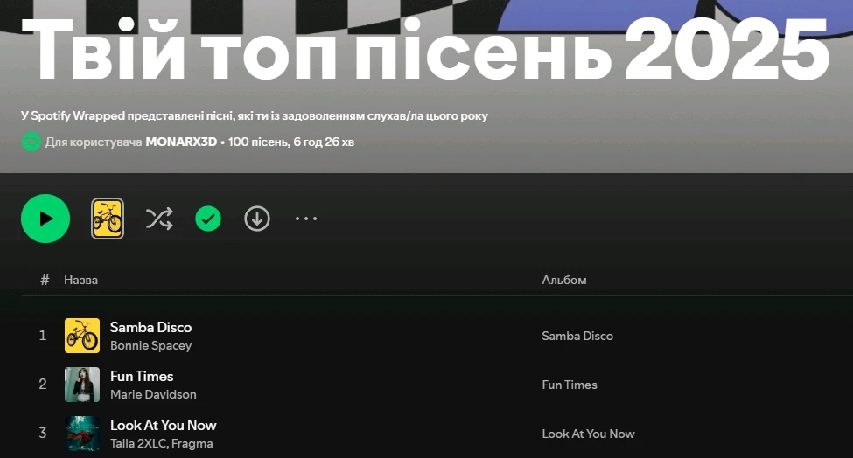Click the Альбом column header
853x458 pixels.
[x=564, y=280]
